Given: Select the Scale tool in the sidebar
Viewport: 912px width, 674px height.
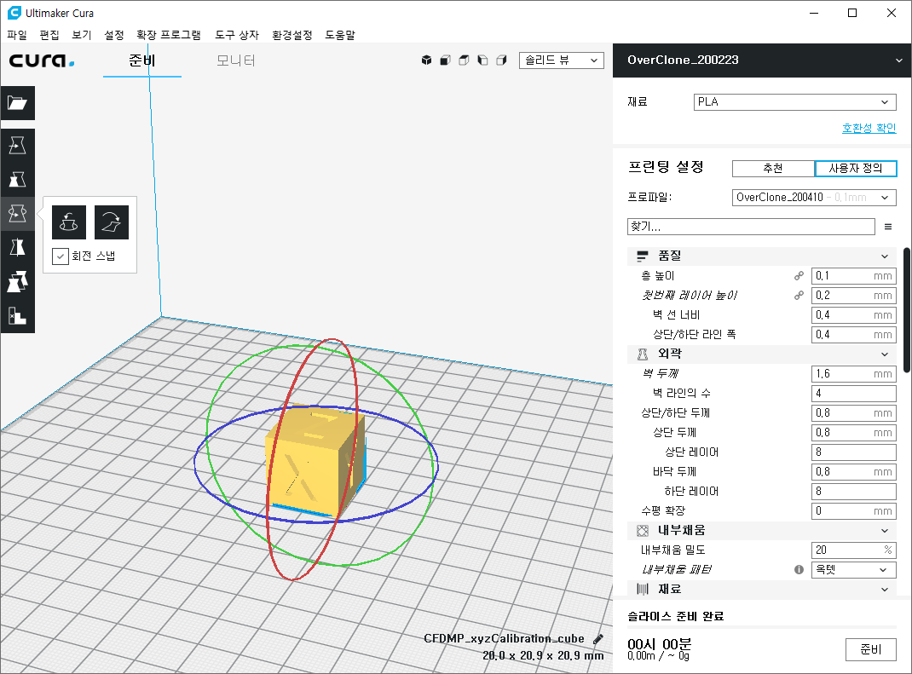Looking at the screenshot, I should [17, 180].
